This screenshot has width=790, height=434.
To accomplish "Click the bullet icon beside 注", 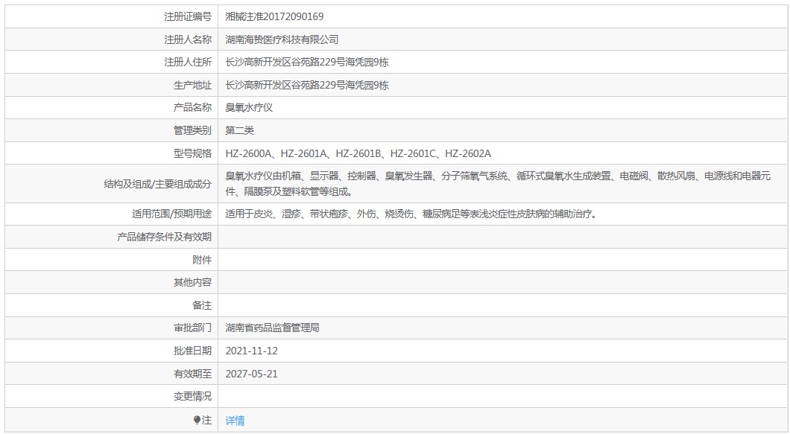I will pyautogui.click(x=197, y=420).
